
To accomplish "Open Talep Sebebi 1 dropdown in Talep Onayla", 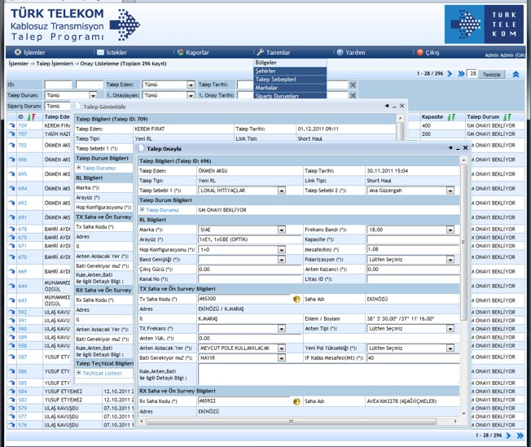I will [x=282, y=191].
